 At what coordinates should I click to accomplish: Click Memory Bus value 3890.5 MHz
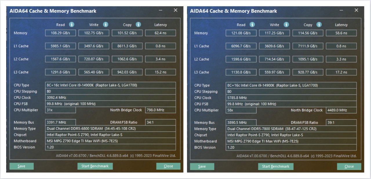[241, 123]
